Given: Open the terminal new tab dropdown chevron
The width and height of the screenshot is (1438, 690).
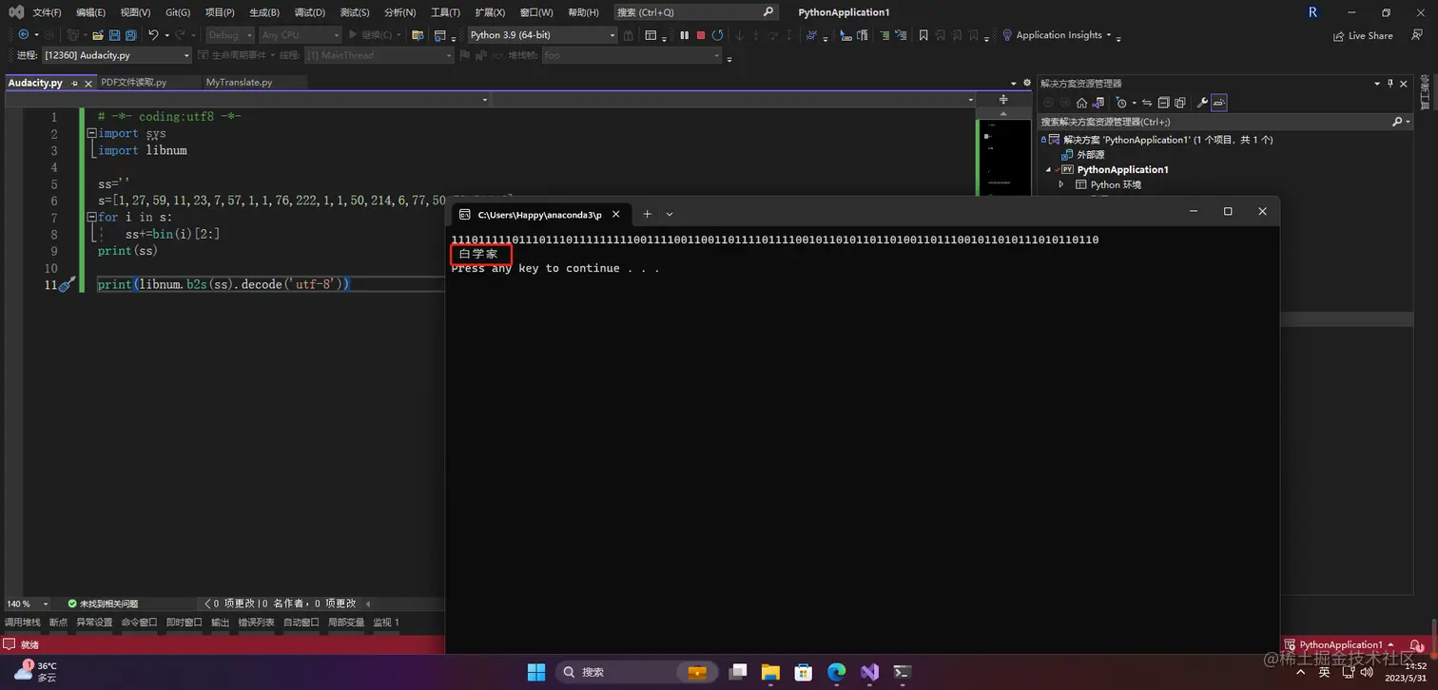Looking at the screenshot, I should click(670, 214).
